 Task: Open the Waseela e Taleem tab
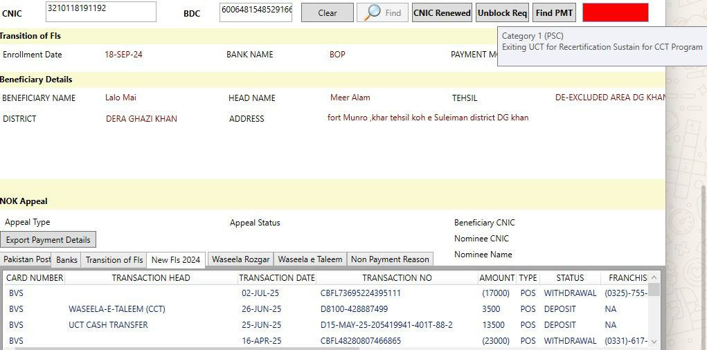tap(310, 259)
